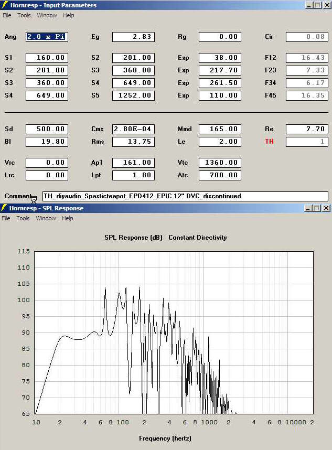Screen dimensions: 332x450
Task: Maximize the Input Parameters window
Action: click(x=318, y=5)
